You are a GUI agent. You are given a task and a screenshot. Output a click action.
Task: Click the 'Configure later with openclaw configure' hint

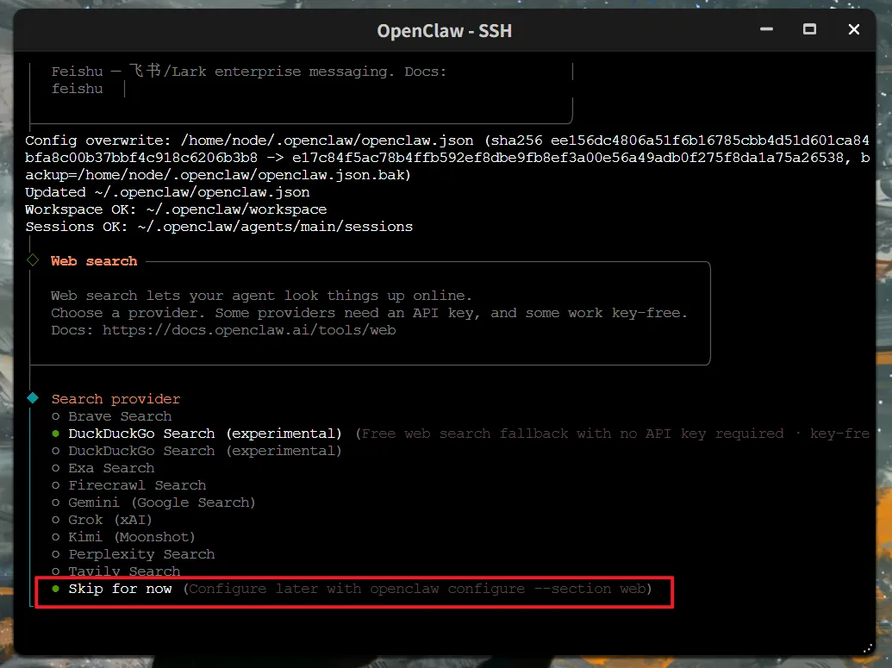pos(417,589)
